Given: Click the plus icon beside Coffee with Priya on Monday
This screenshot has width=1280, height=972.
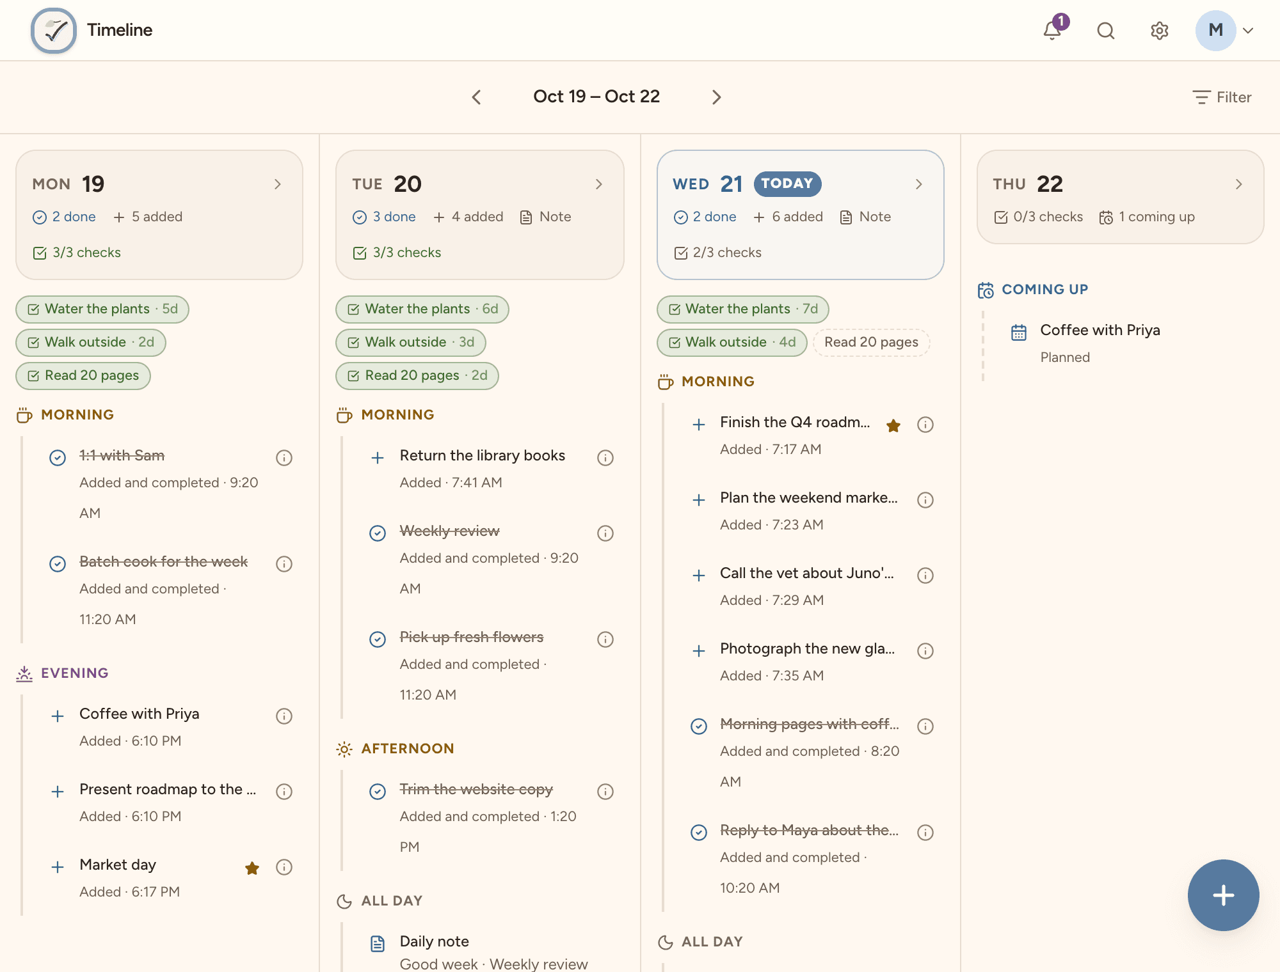Looking at the screenshot, I should tap(58, 716).
